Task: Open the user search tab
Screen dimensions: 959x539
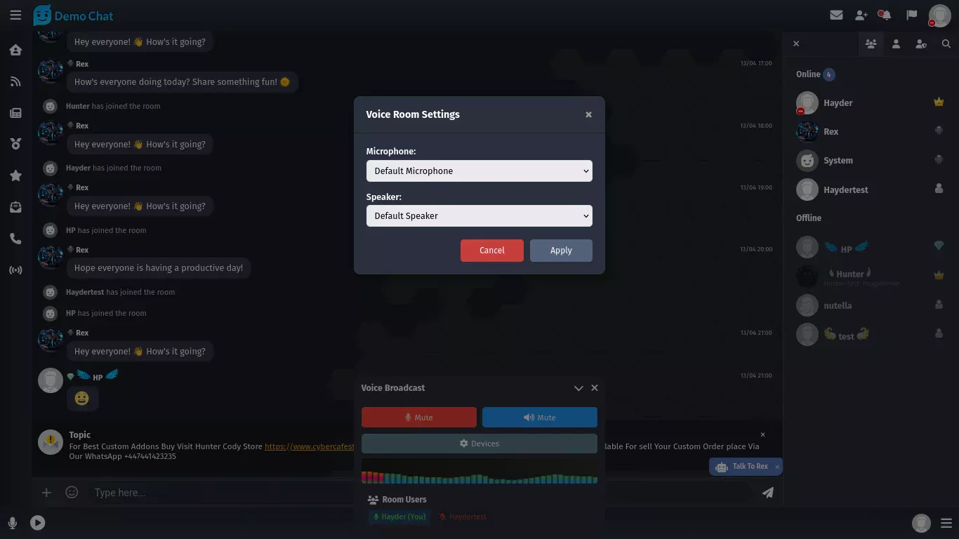Action: [x=946, y=44]
